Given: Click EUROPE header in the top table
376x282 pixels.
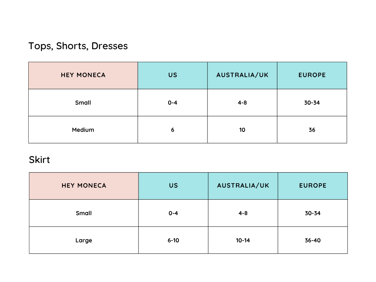Looking at the screenshot, I should pos(312,75).
